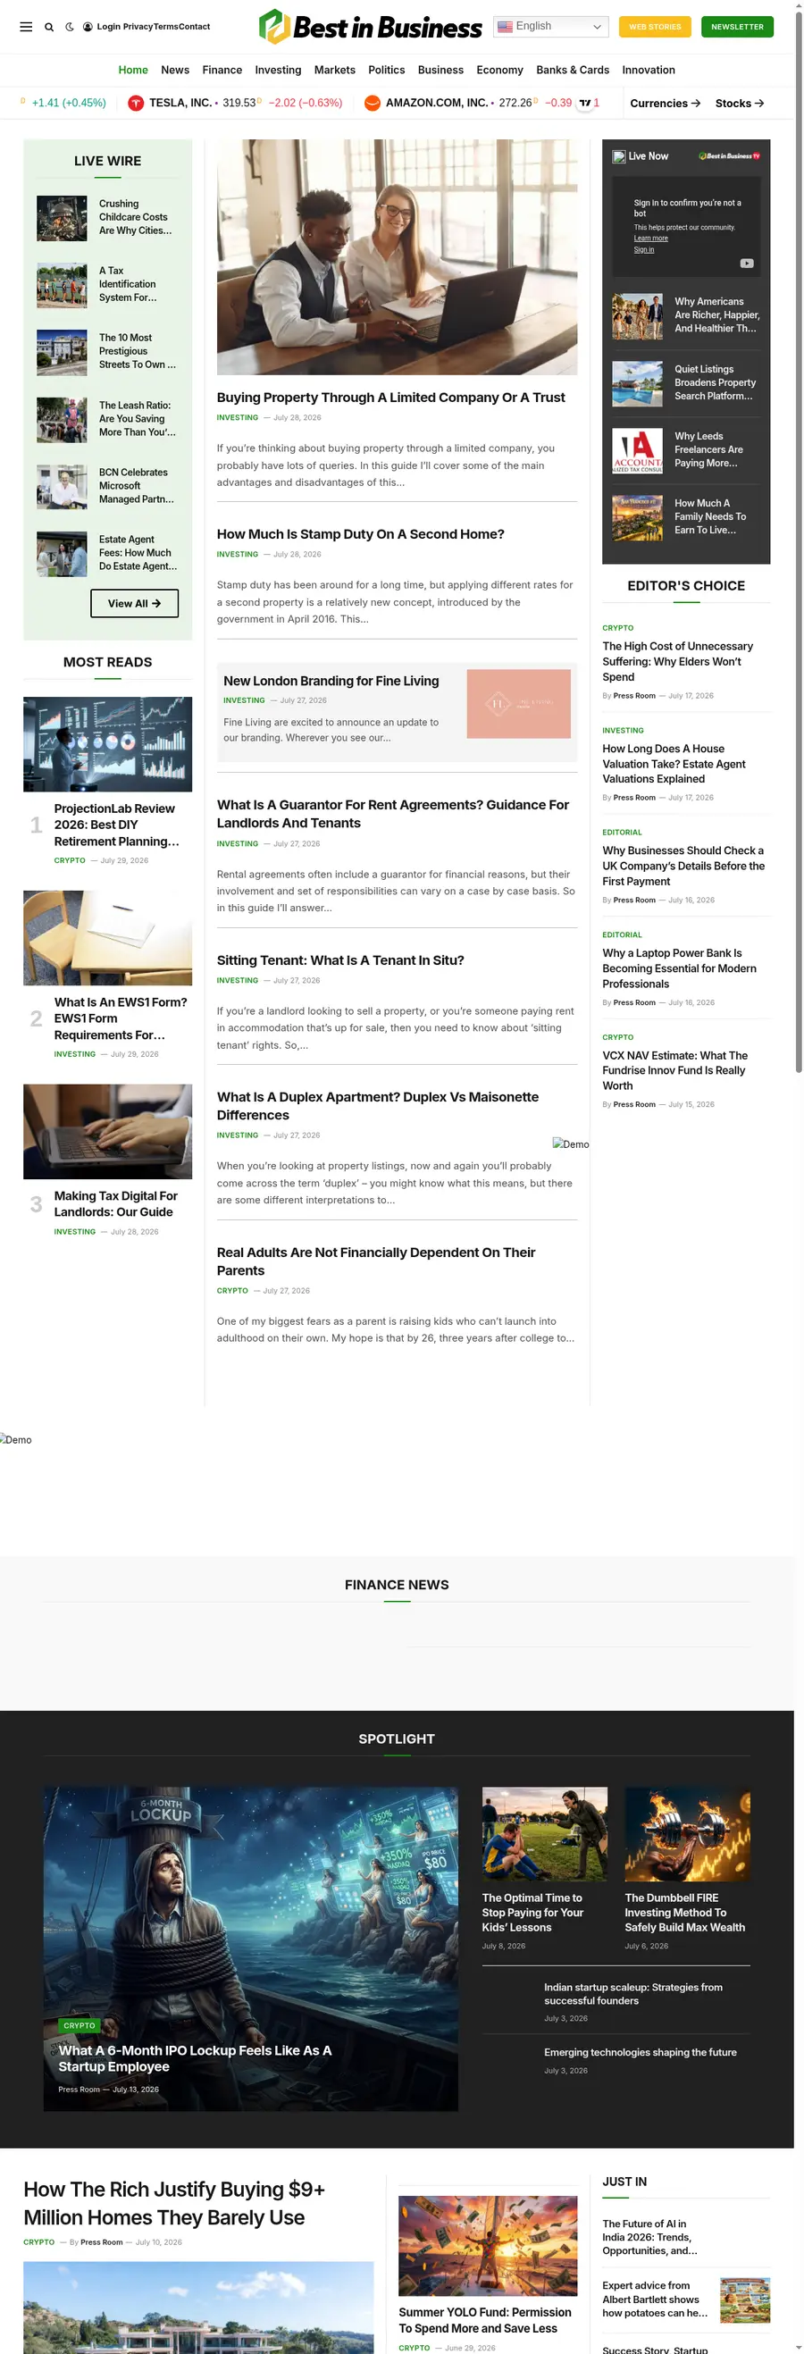This screenshot has height=2354, width=804.
Task: Open Crushing Childcare Costs thumbnail
Action: pos(63,218)
